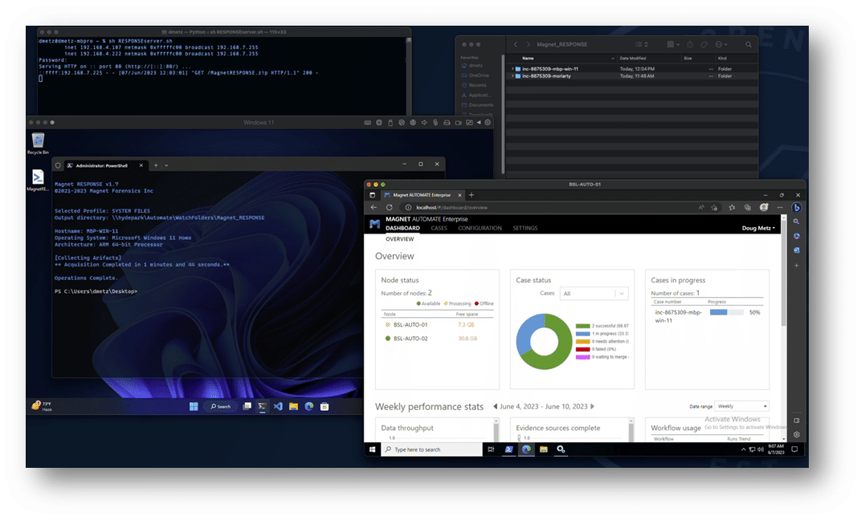861x520 pixels.
Task: Click the Edge sidebar search icon
Action: coord(796,221)
